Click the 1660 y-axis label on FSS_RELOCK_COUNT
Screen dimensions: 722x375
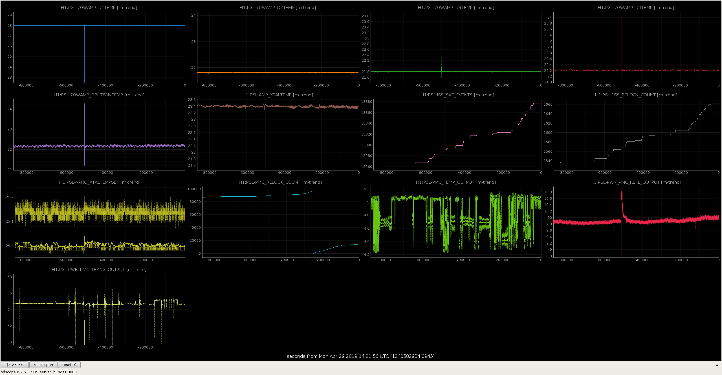click(548, 105)
